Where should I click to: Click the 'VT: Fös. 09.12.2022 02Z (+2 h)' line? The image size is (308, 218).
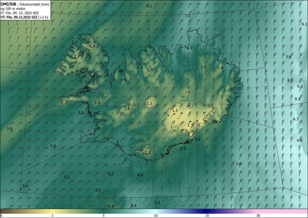tap(24, 17)
